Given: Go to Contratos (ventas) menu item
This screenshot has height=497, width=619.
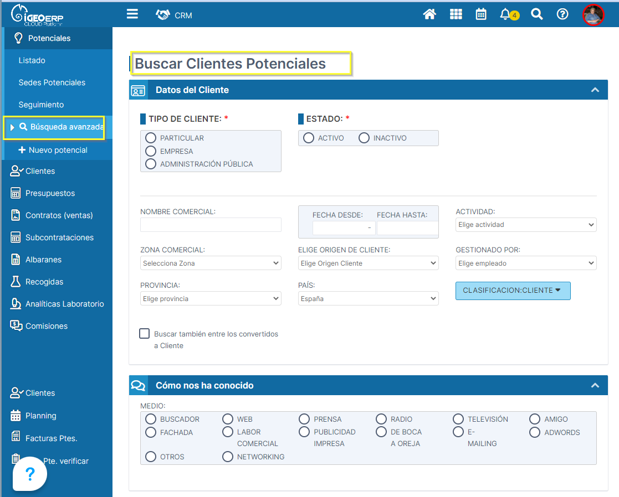Looking at the screenshot, I should coord(59,215).
